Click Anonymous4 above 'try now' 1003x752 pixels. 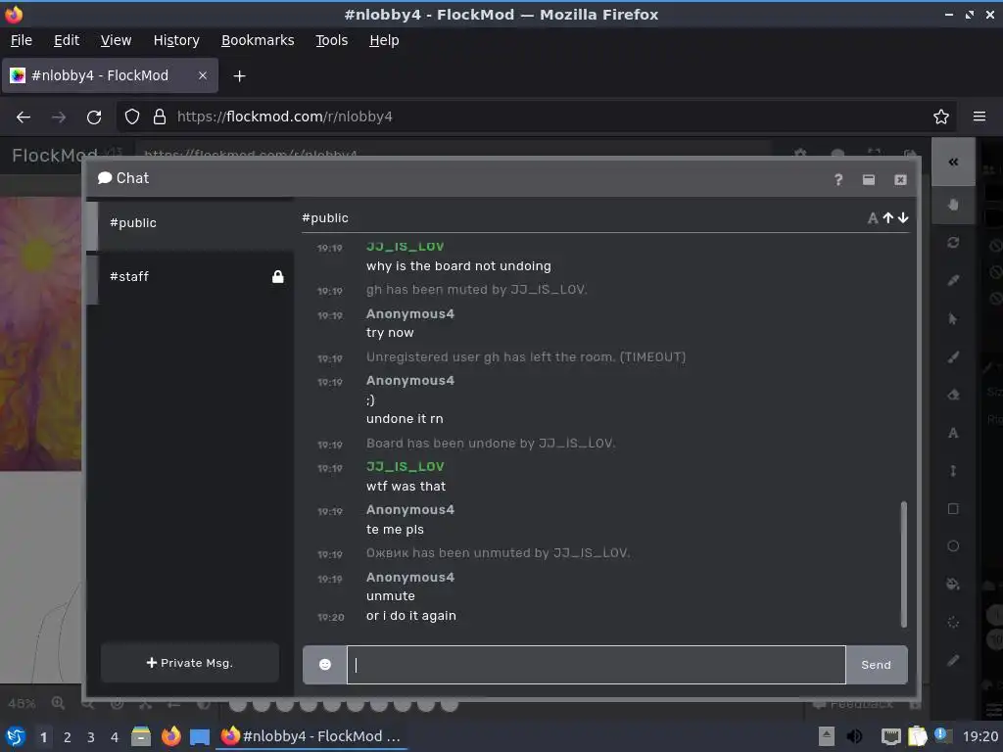(x=410, y=314)
